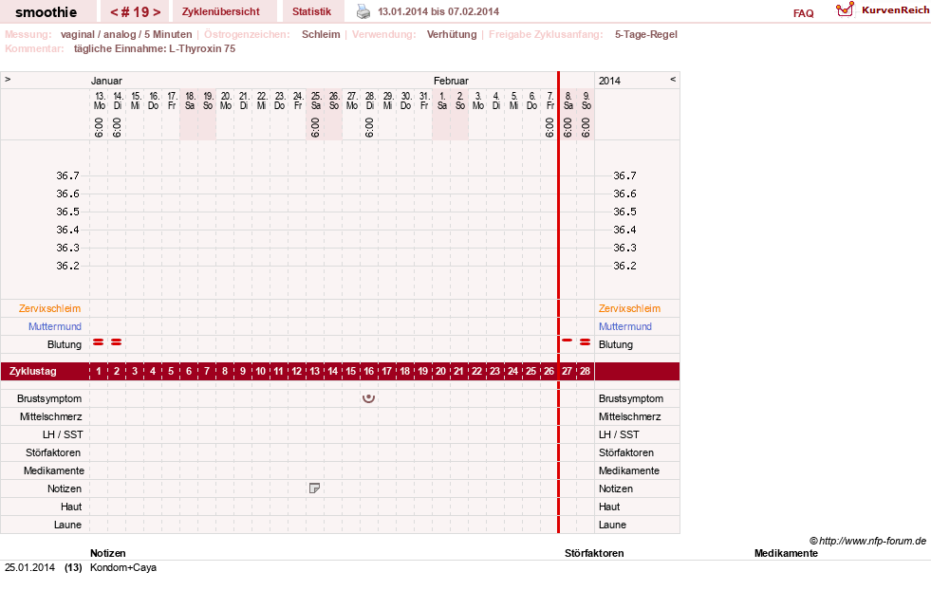Open the KurvenReich logo link
Screen dimensions: 931x590
click(883, 10)
